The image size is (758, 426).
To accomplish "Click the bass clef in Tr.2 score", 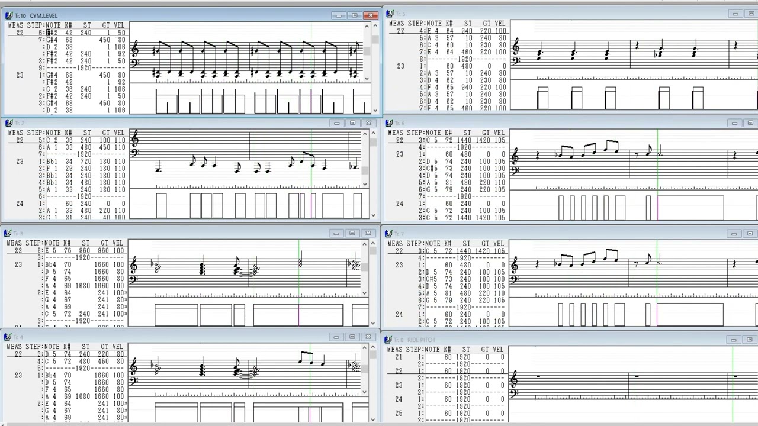I will (x=135, y=153).
